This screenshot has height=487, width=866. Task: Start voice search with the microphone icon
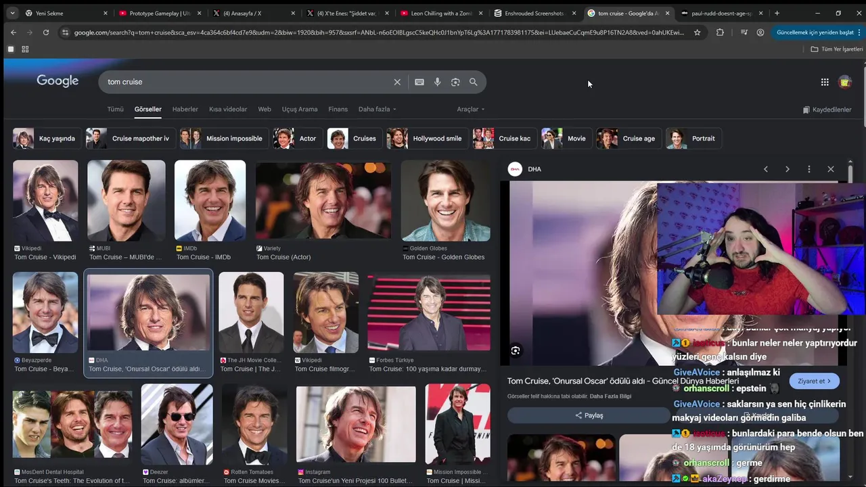(437, 82)
